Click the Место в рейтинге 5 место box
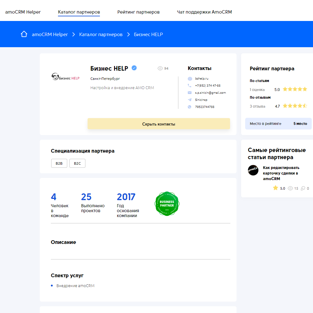The image size is (313, 313). (x=278, y=124)
